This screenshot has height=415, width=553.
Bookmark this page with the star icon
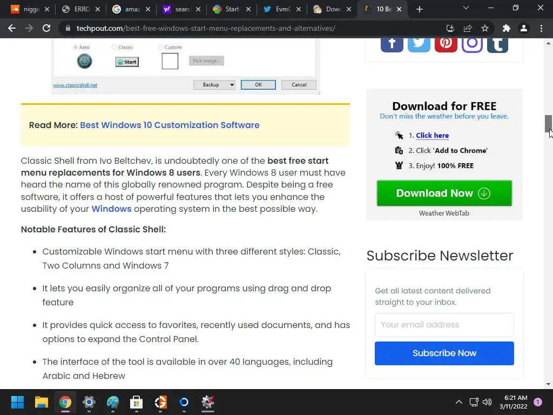(485, 28)
